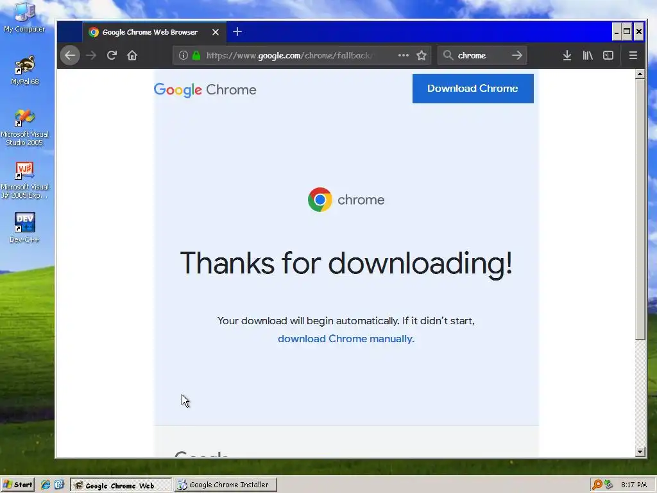Close the Google Chrome Web Browser tab
This screenshot has height=493, width=657.
pos(216,32)
